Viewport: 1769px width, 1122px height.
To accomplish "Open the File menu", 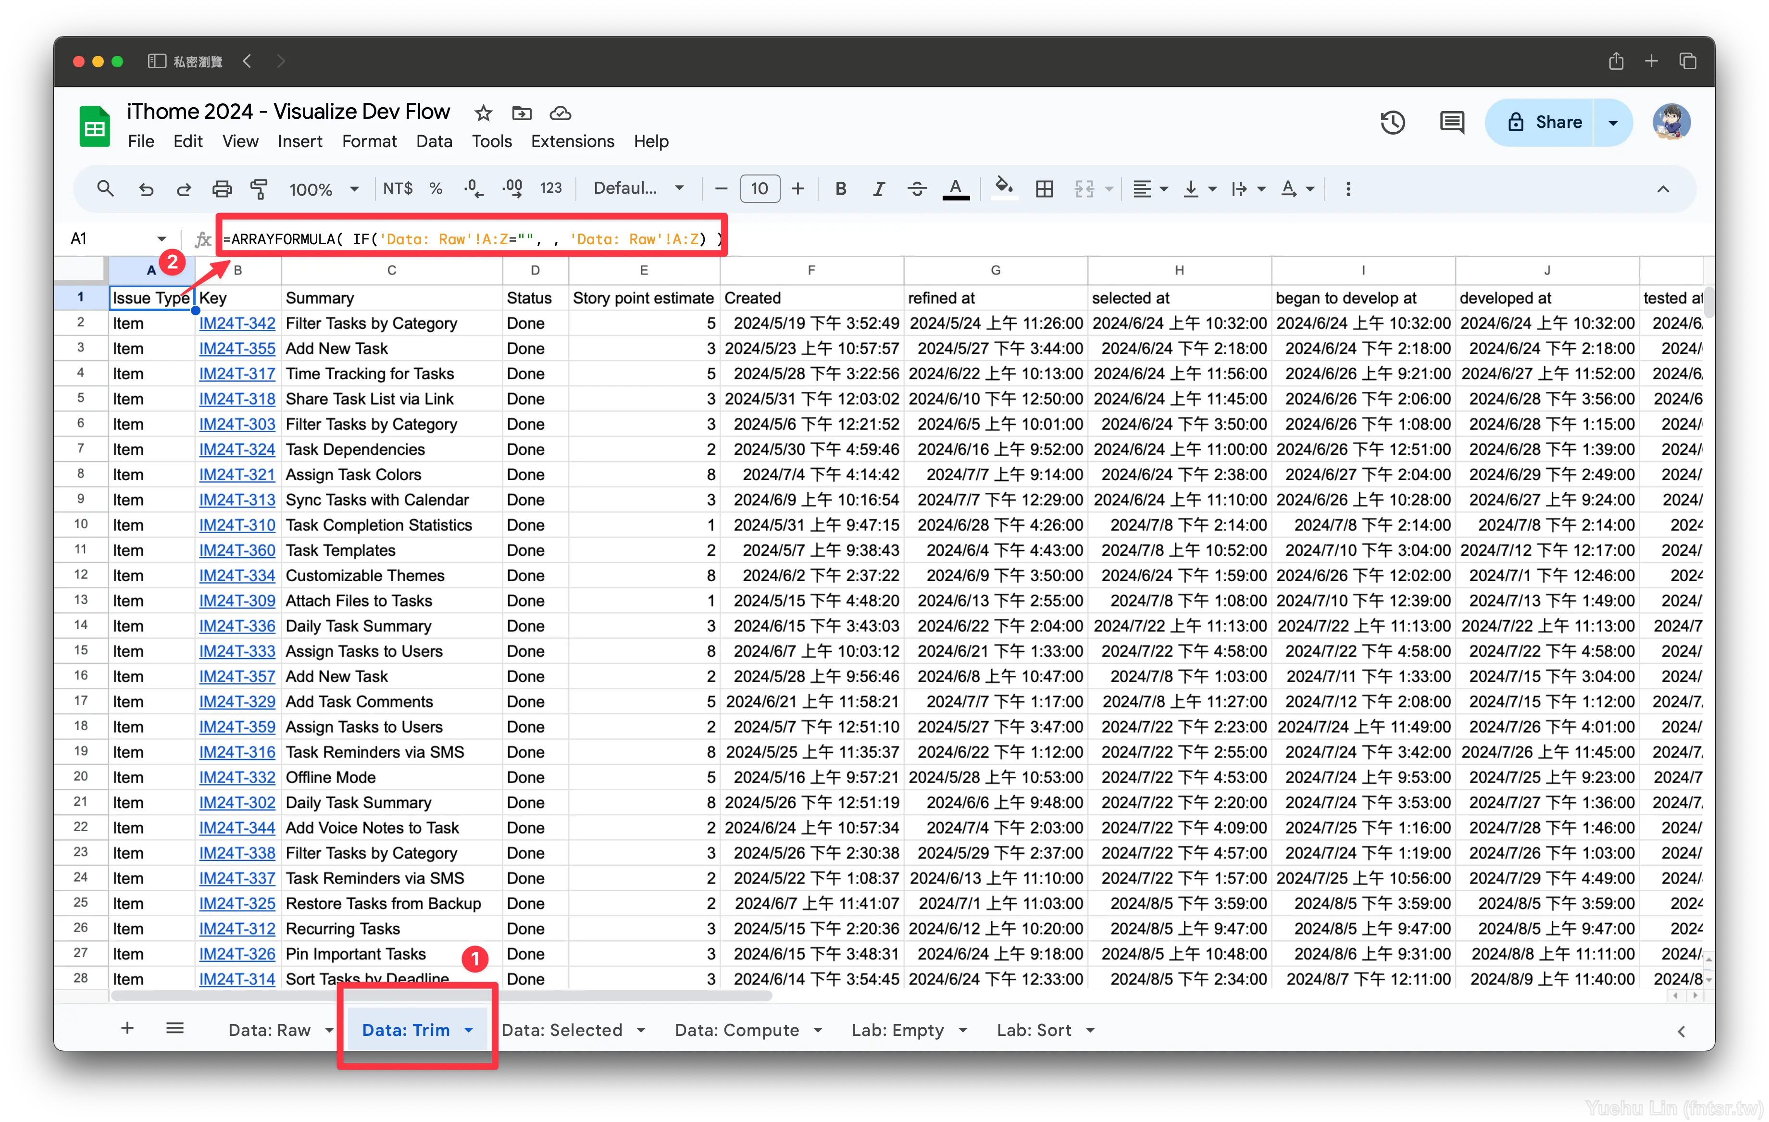I will (x=140, y=141).
